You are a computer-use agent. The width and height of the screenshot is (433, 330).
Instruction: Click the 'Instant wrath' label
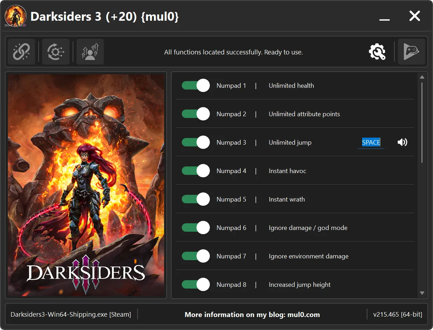point(287,199)
